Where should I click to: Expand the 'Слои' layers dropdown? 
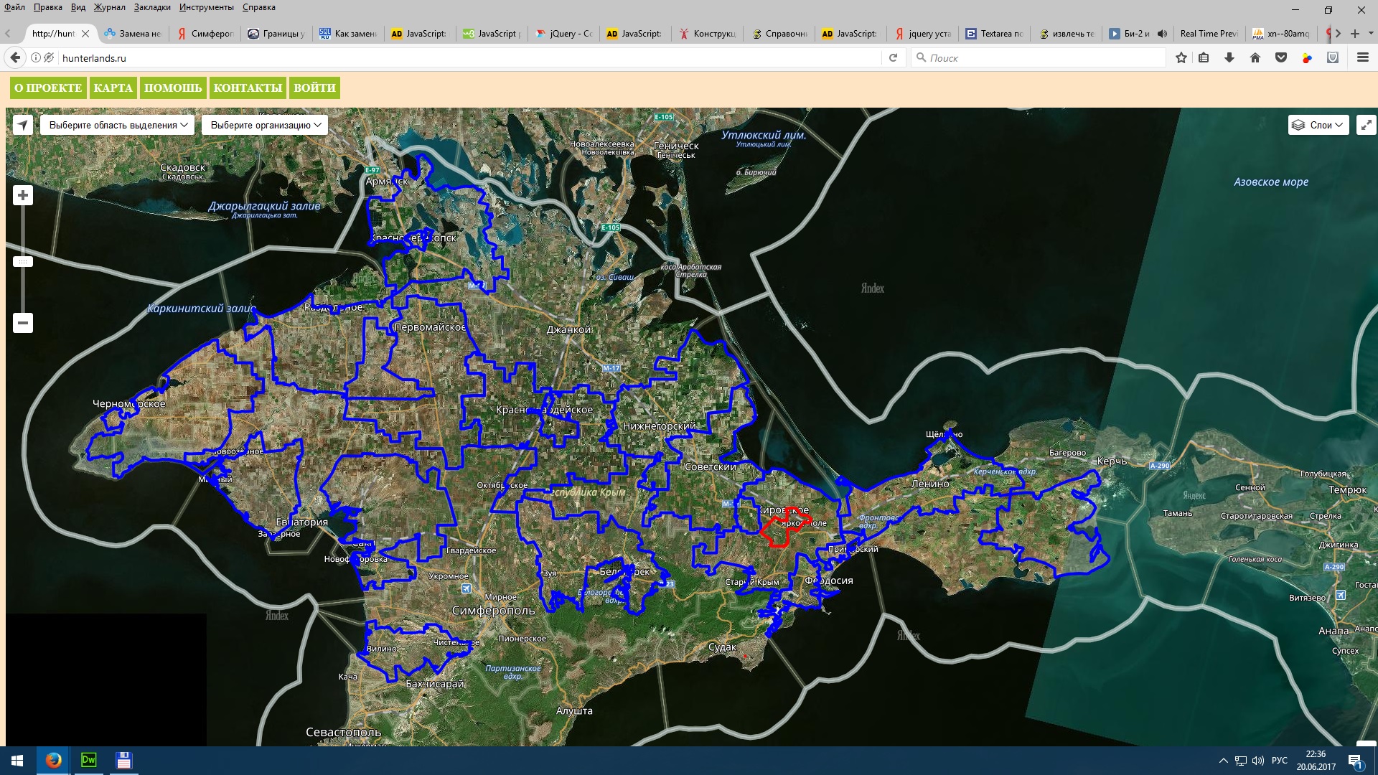tap(1318, 125)
